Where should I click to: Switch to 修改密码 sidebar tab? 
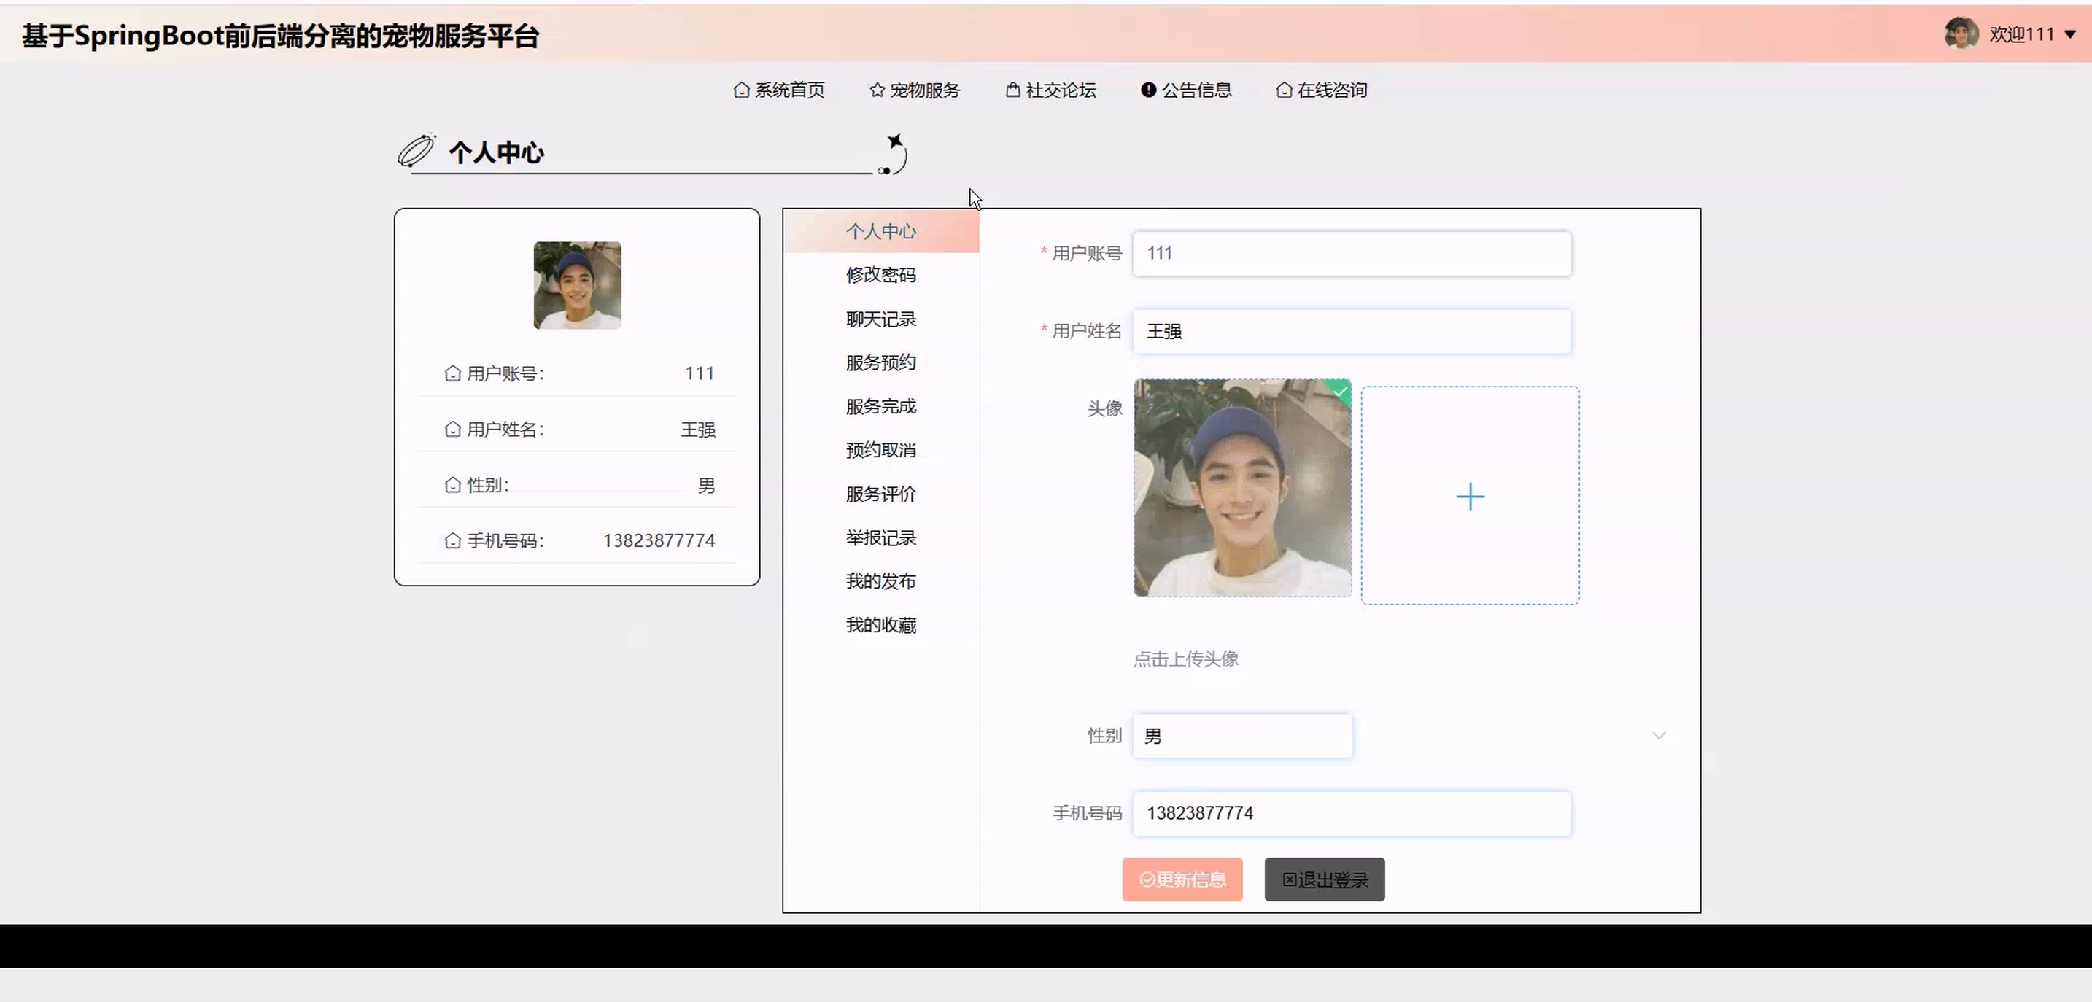click(880, 275)
